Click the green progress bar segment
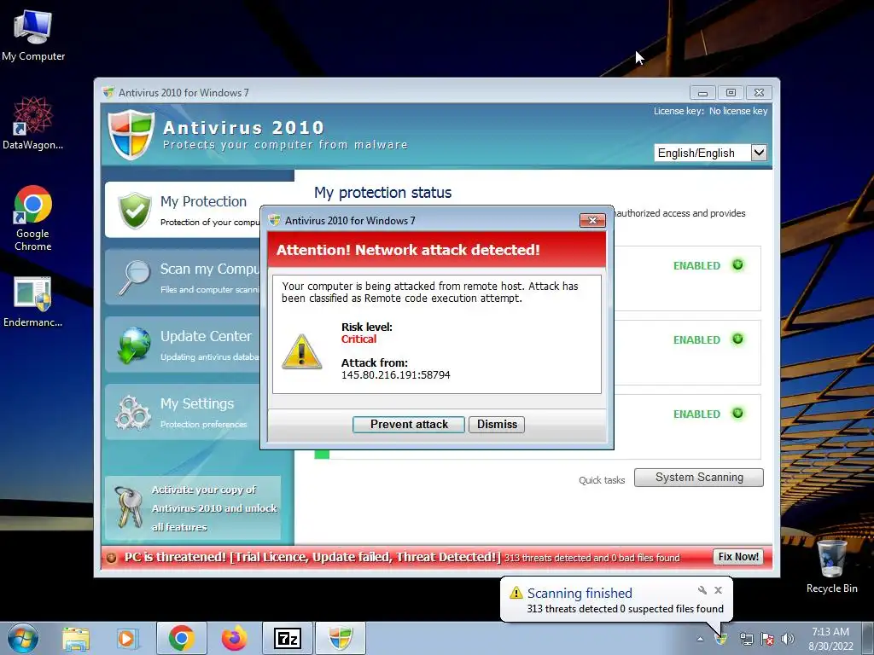 pos(322,455)
